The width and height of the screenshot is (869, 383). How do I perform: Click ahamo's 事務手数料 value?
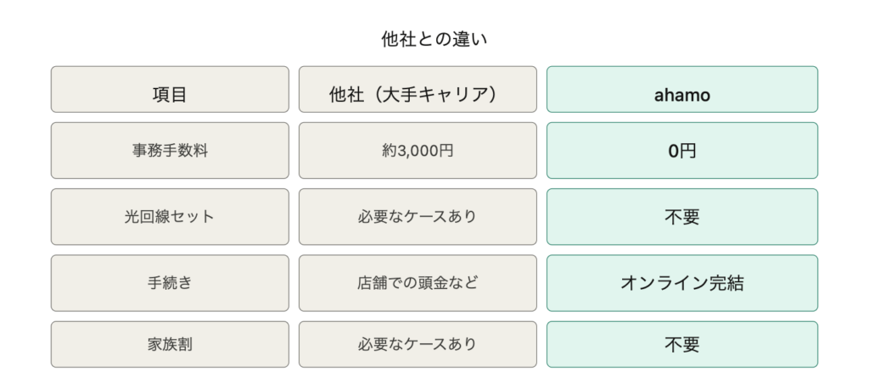(x=681, y=151)
